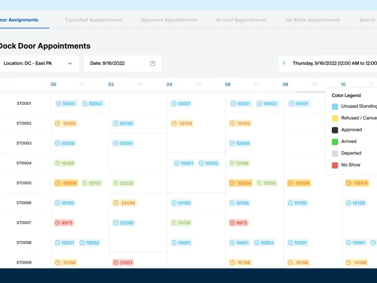
Task: Click the clock icon on orange appointment 24058
Action: [x=116, y=203]
